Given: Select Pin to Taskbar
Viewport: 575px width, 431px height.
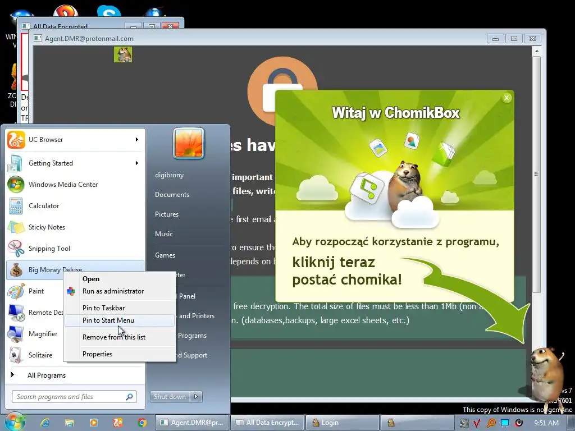Looking at the screenshot, I should click(x=103, y=308).
